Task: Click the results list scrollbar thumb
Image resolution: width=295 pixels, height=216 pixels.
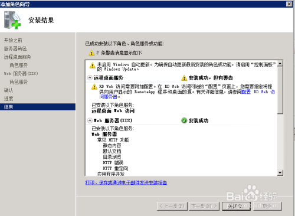Action: (280, 90)
